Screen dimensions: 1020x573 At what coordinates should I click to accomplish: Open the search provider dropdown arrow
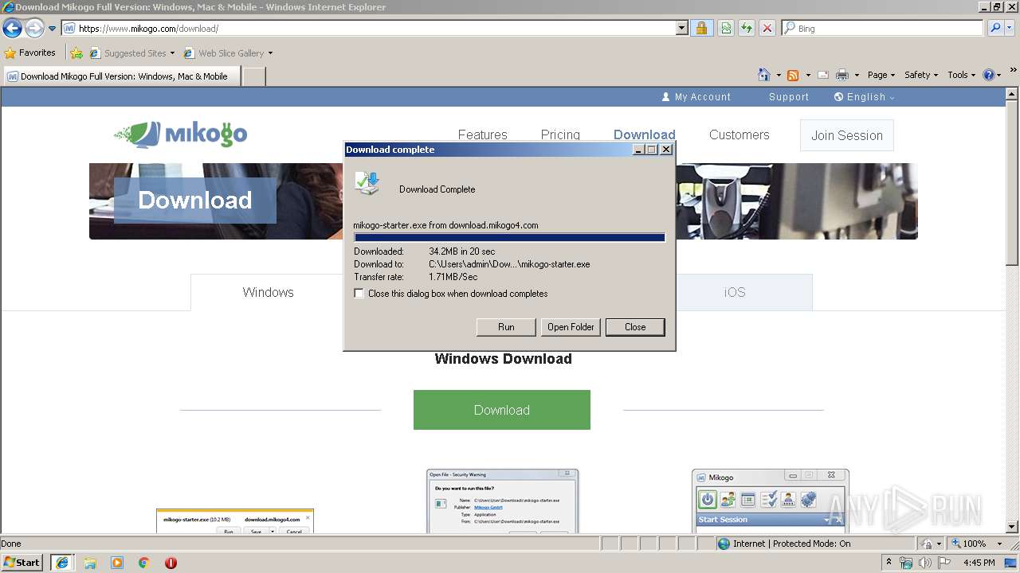pyautogui.click(x=1010, y=28)
